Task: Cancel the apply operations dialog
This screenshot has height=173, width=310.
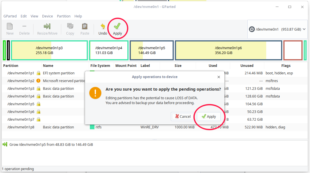Action: pos(183,116)
